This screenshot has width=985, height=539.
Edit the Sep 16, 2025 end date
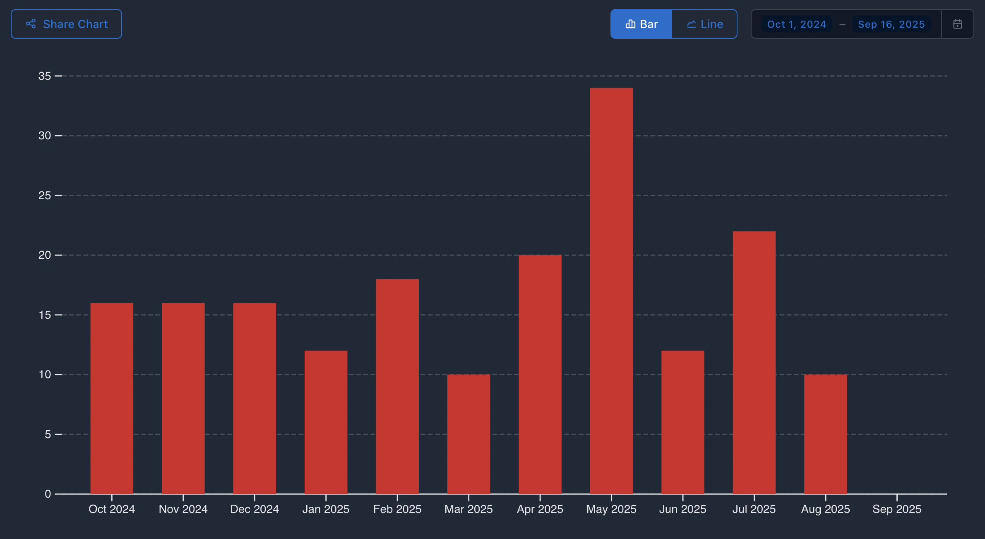coord(891,24)
